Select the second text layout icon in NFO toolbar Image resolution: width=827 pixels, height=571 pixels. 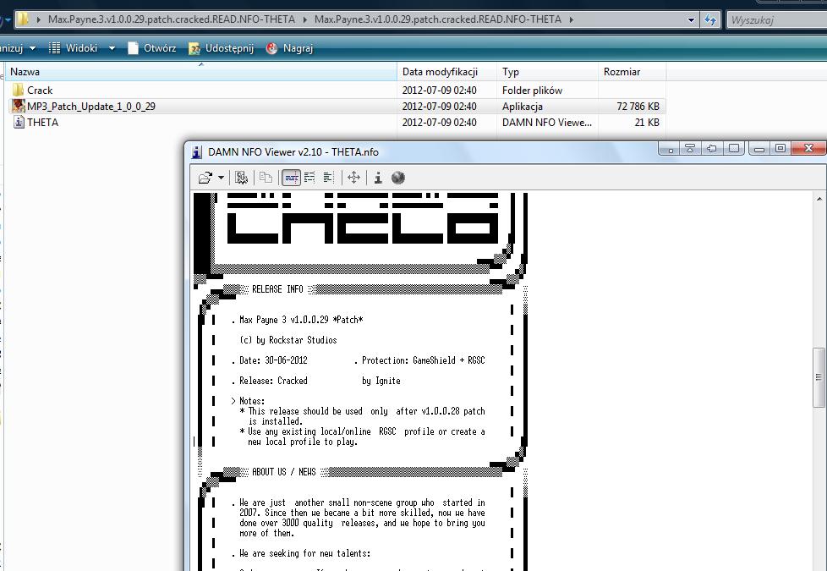[309, 178]
